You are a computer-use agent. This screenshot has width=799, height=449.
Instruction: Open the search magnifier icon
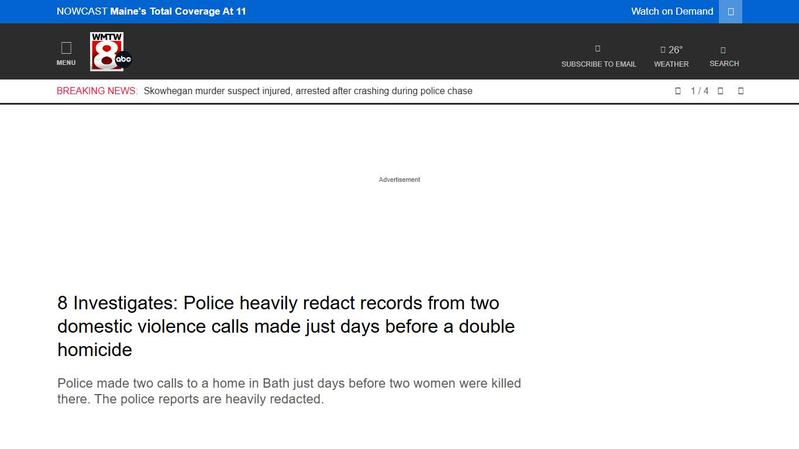tap(724, 49)
